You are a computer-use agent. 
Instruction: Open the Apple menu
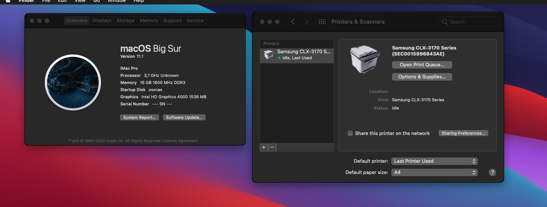[x=8, y=1]
